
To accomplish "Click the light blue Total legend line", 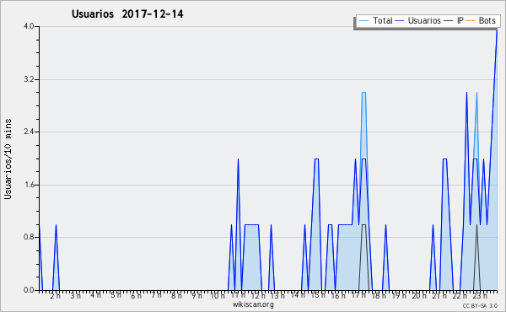I will pyautogui.click(x=363, y=20).
